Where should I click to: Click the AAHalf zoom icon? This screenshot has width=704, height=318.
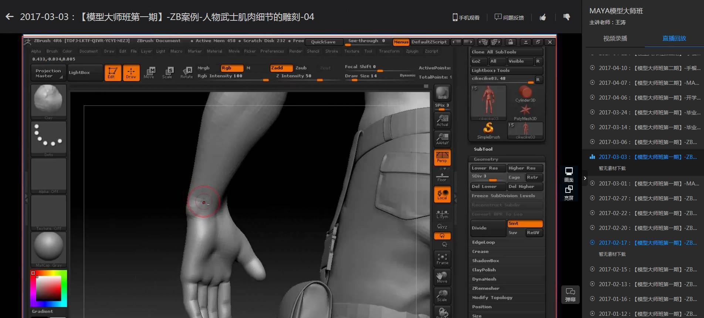point(442,139)
